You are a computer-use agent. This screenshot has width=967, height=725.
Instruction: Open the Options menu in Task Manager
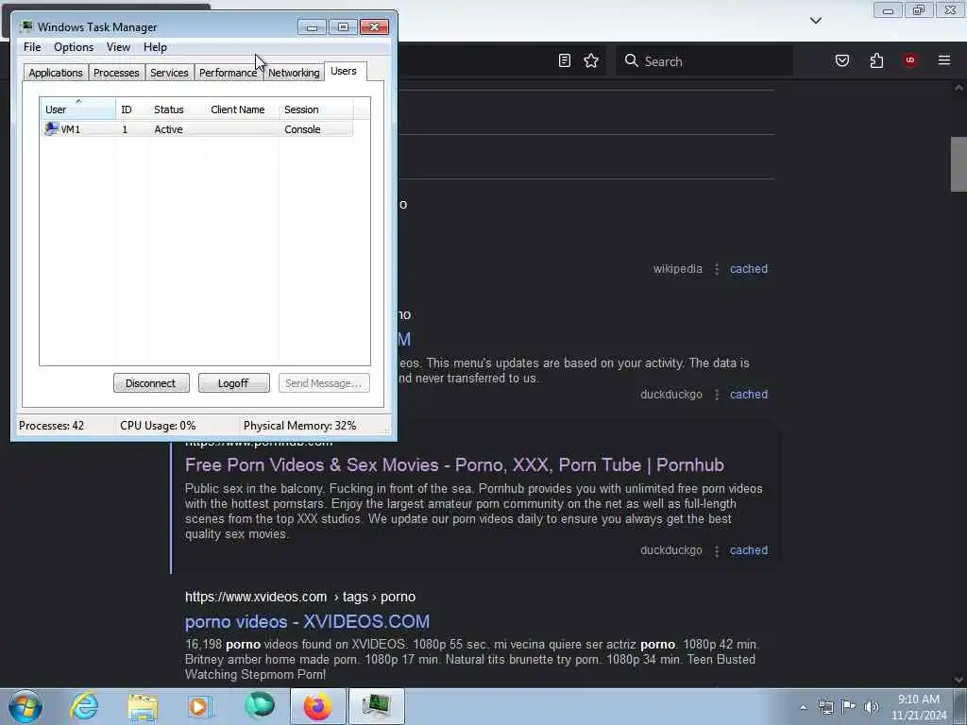pos(74,47)
